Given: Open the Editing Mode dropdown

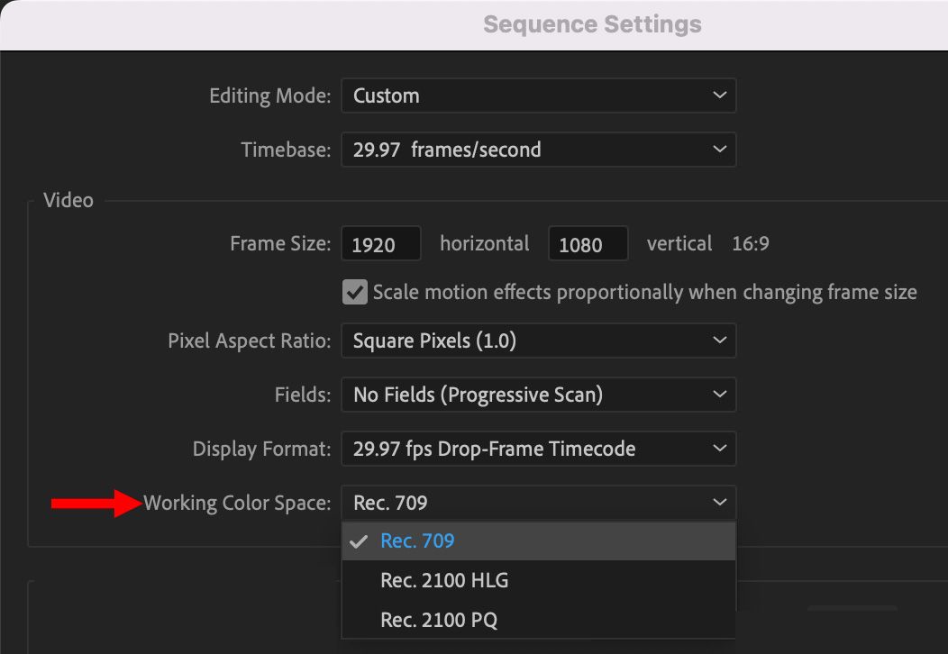Looking at the screenshot, I should (x=538, y=95).
